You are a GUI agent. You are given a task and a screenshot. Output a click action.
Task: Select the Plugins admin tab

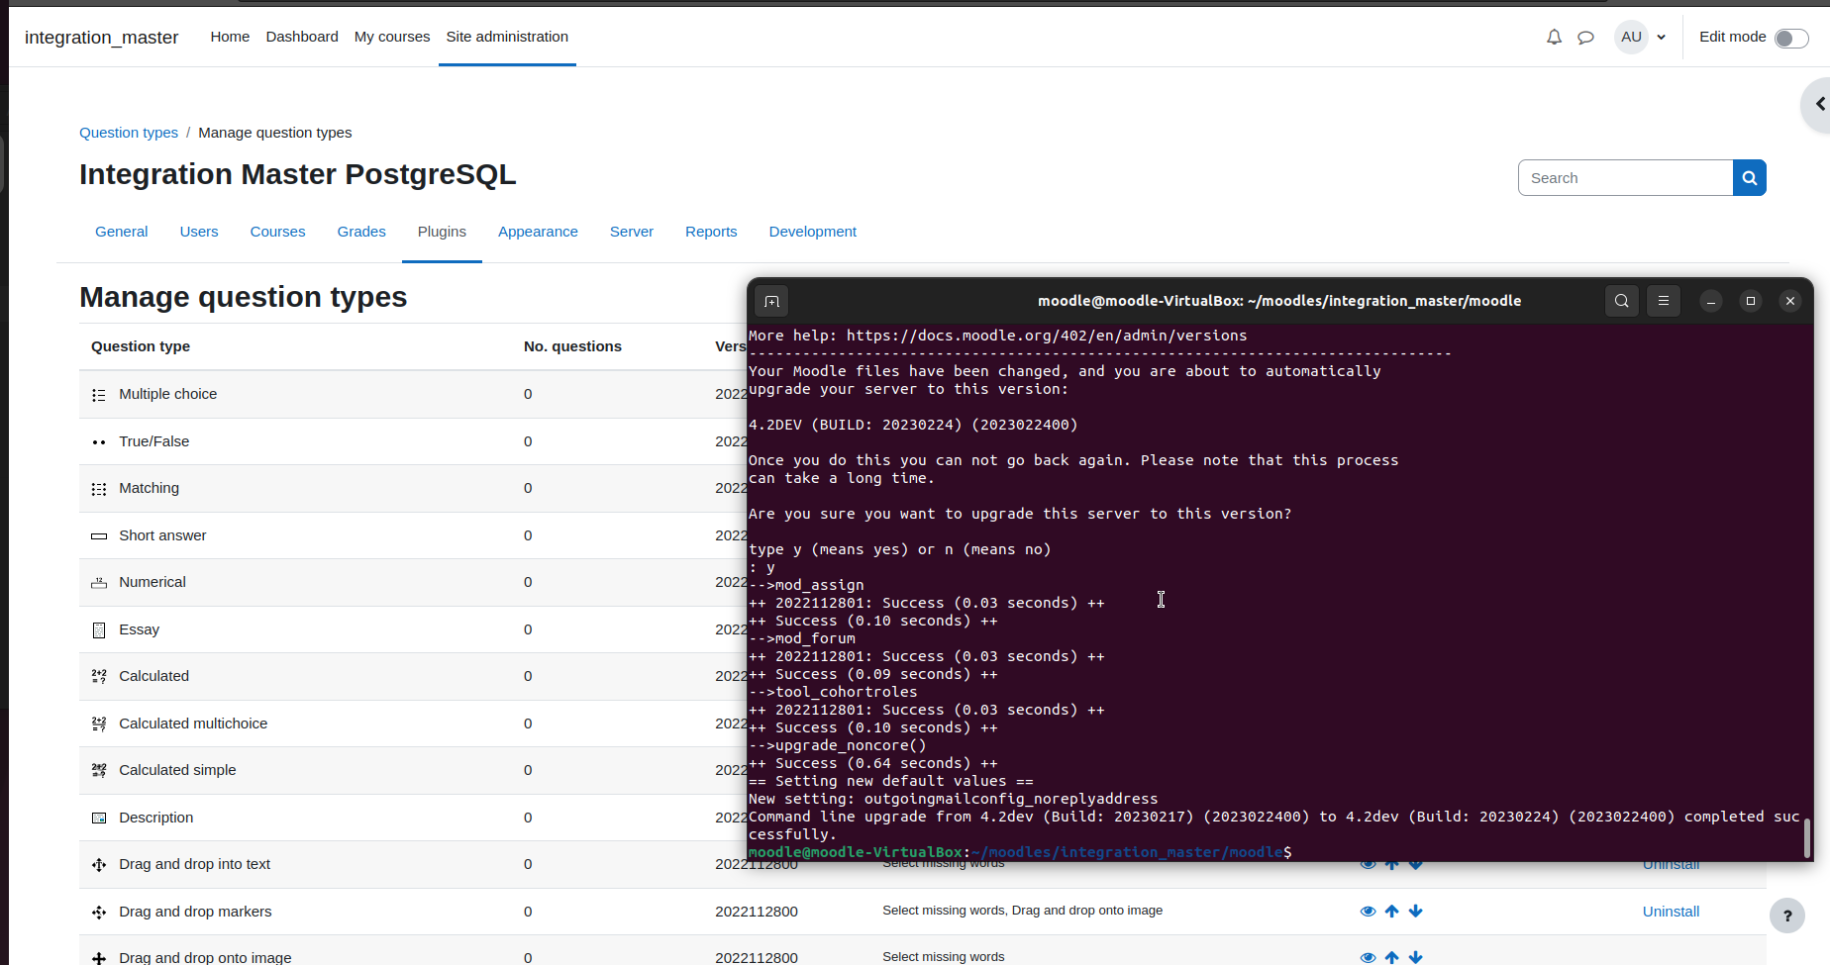tap(442, 232)
